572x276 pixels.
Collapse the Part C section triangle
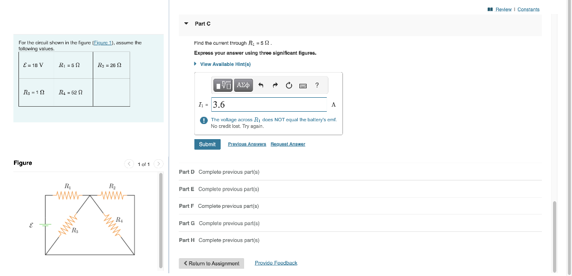(187, 23)
